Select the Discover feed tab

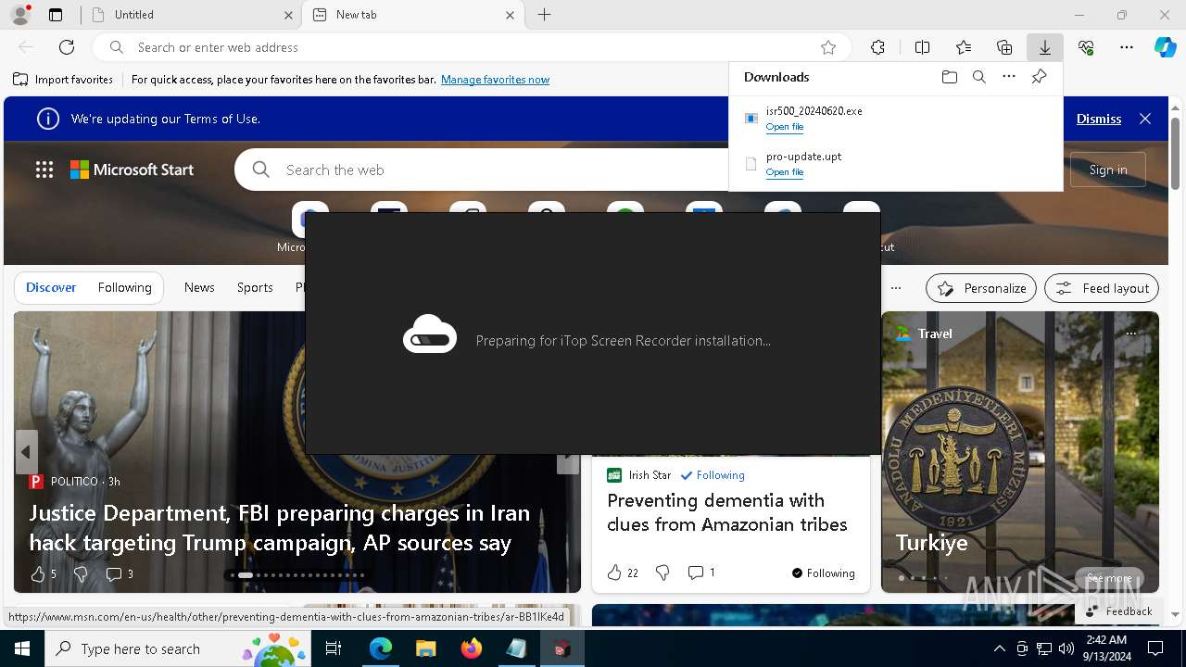(51, 288)
